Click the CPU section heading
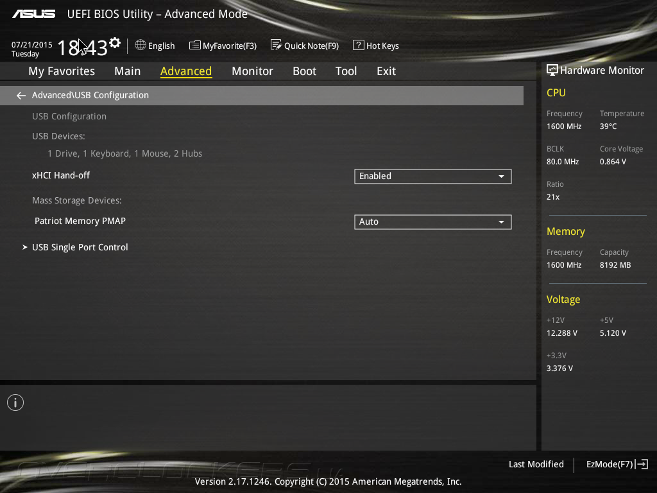 556,92
